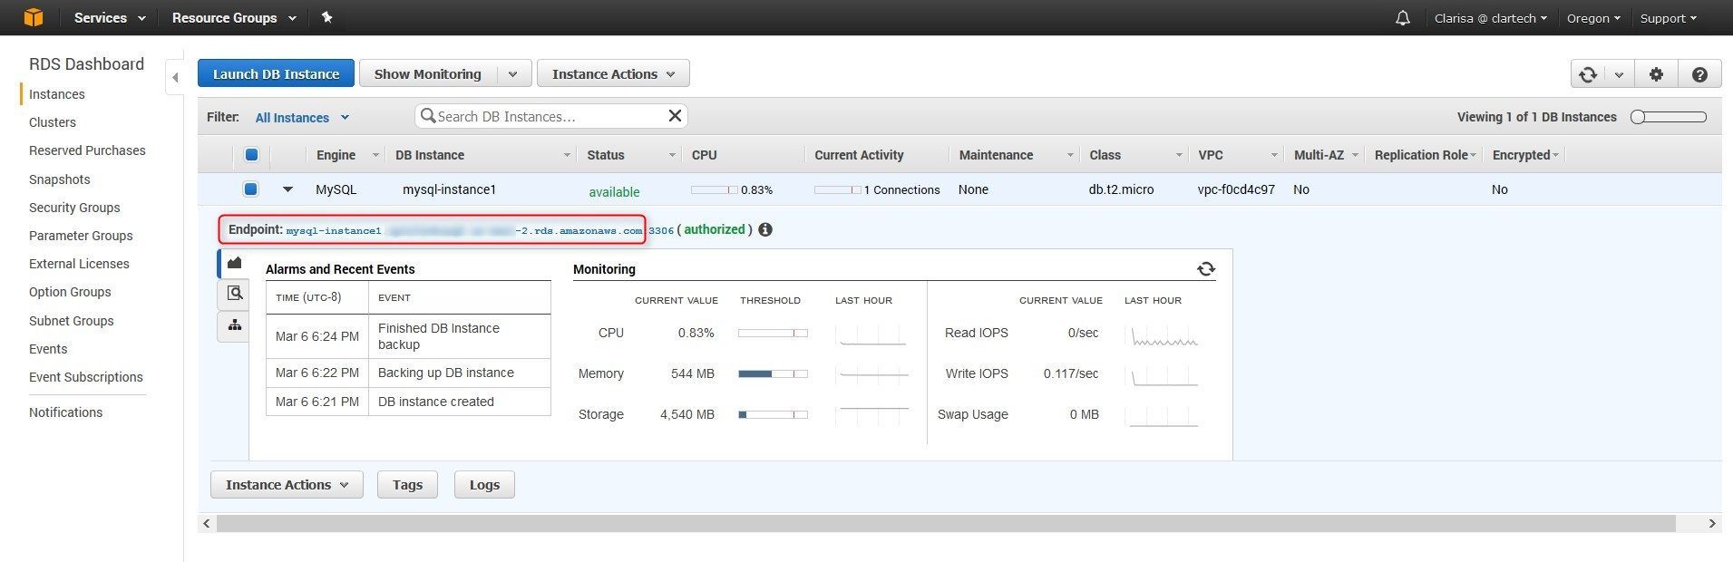
Task: Sort by the Replication Role column header
Action: pos(1425,155)
